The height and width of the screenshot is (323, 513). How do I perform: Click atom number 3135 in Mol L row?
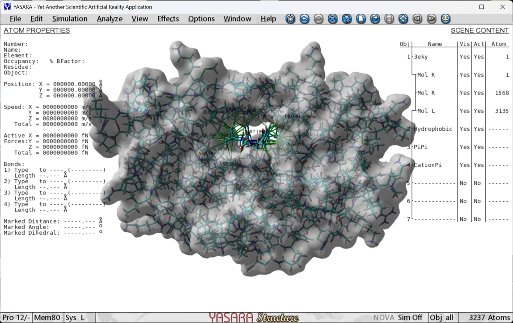[x=502, y=111]
